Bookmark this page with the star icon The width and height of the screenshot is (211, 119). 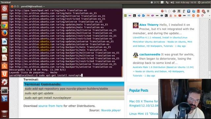(169, 11)
